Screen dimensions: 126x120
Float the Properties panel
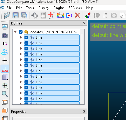click(x=84, y=111)
